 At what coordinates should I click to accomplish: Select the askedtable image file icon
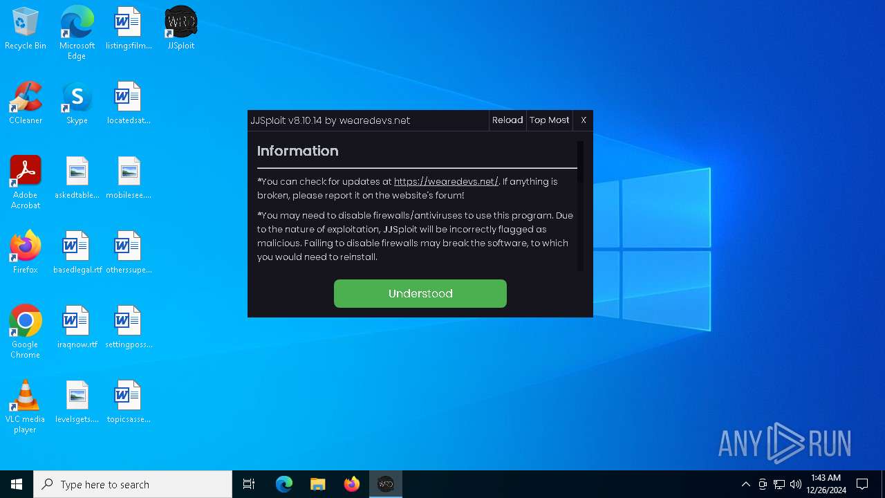tap(77, 178)
